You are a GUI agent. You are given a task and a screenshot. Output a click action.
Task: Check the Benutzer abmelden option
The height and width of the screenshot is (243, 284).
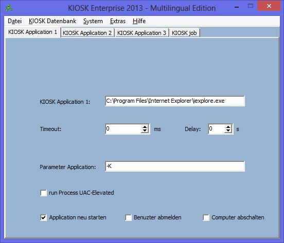129,217
